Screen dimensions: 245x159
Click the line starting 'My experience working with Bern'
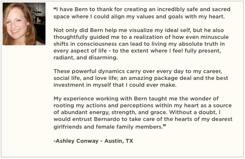(x=136, y=99)
